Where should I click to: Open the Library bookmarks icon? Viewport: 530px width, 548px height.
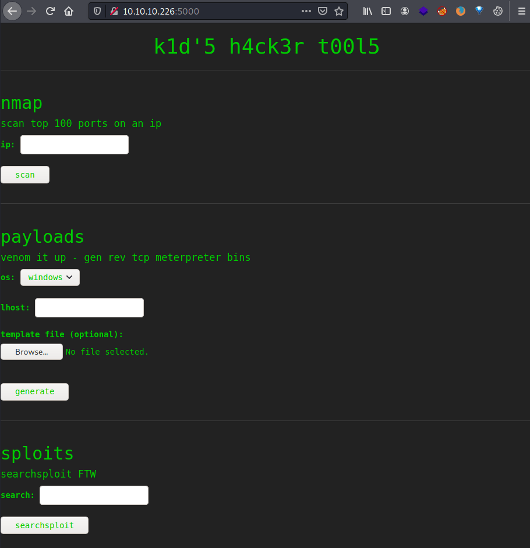click(x=368, y=11)
